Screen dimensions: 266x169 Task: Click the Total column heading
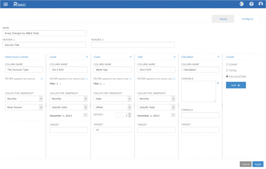coord(140,57)
